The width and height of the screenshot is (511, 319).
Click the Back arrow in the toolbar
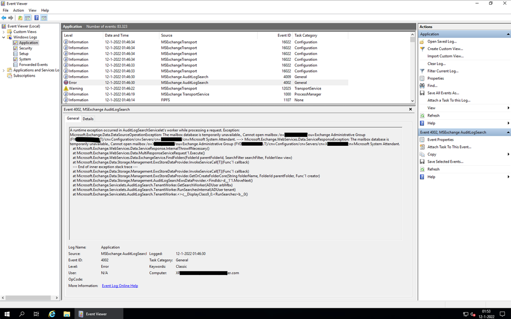click(x=4, y=17)
